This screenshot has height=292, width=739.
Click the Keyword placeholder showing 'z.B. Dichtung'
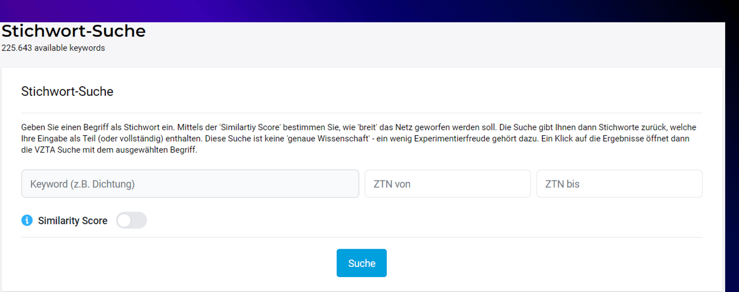pos(82,184)
